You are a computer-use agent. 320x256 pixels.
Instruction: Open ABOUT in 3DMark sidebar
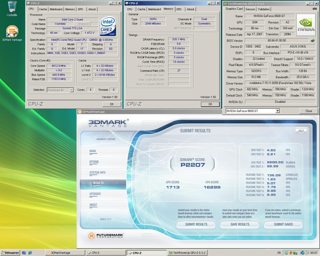click(93, 205)
